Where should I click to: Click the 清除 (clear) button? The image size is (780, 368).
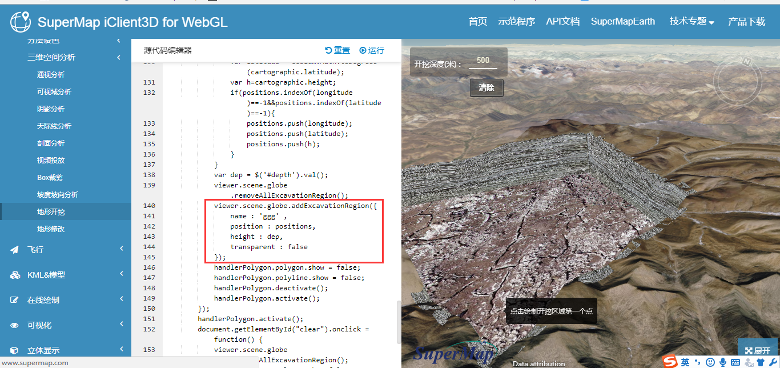click(x=487, y=87)
